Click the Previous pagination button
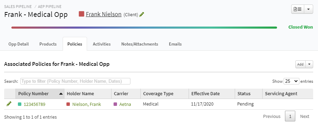Screen dimensions: 318x130 coord(272,117)
